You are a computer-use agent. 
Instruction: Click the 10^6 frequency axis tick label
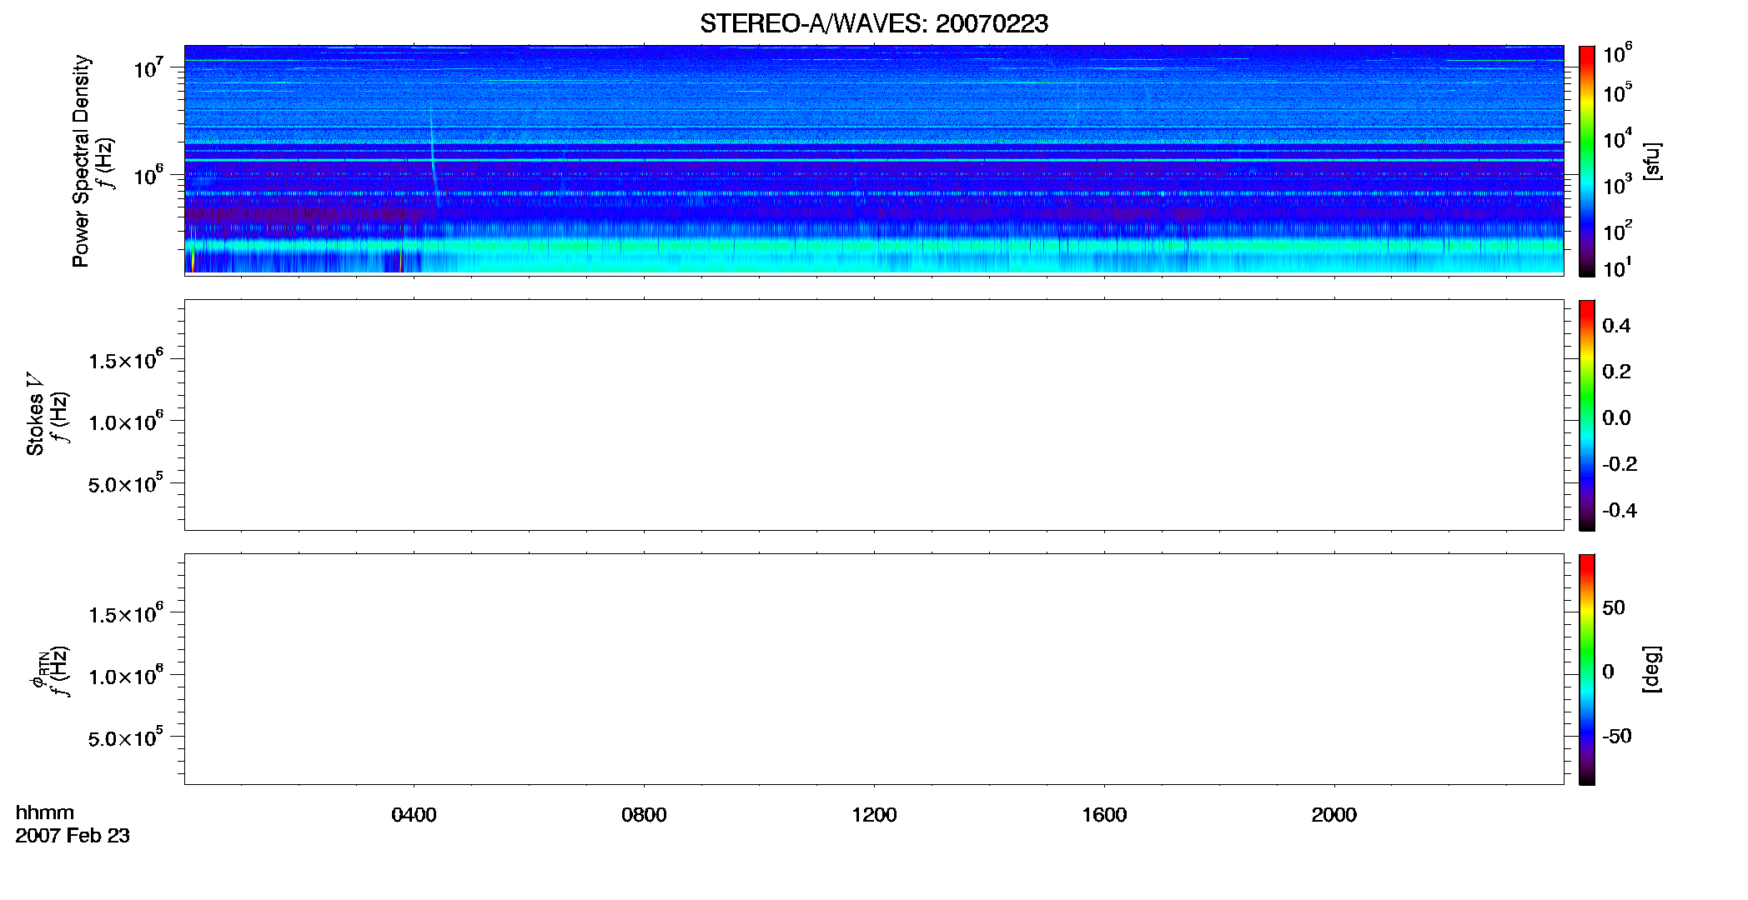pyautogui.click(x=148, y=175)
